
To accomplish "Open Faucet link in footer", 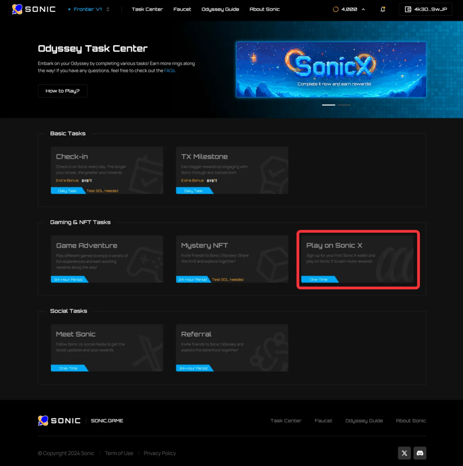I will [x=323, y=420].
